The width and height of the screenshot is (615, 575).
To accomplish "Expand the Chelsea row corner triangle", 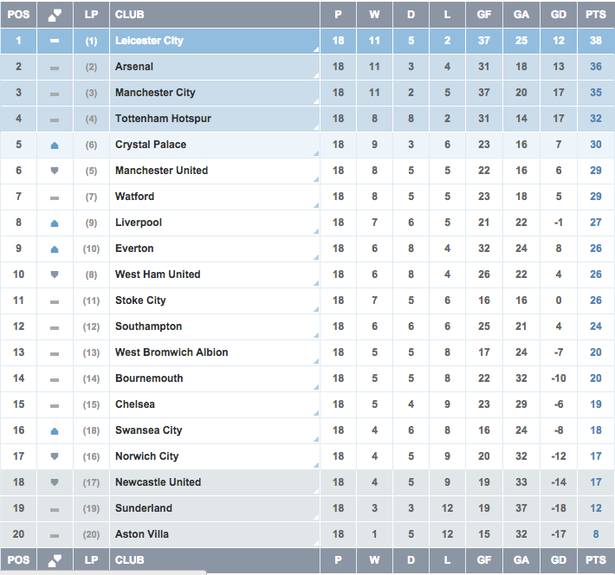I will 316,413.
